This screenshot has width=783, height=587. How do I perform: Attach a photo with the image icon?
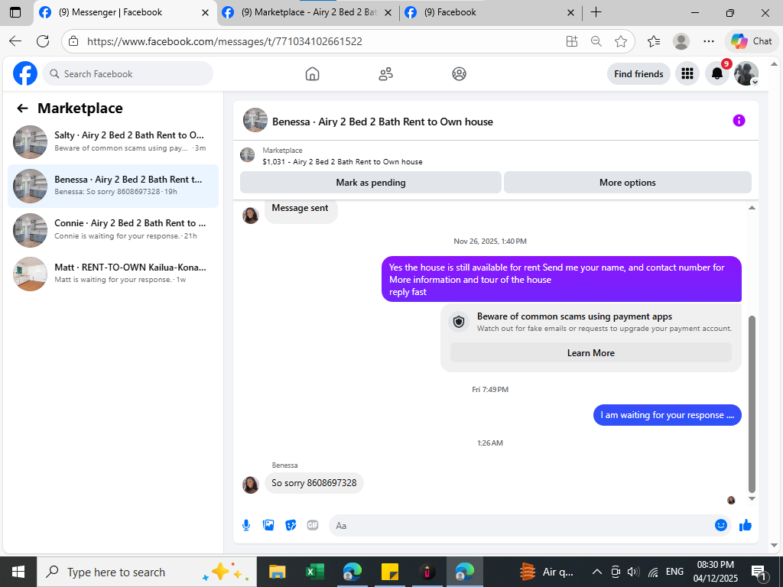tap(268, 525)
